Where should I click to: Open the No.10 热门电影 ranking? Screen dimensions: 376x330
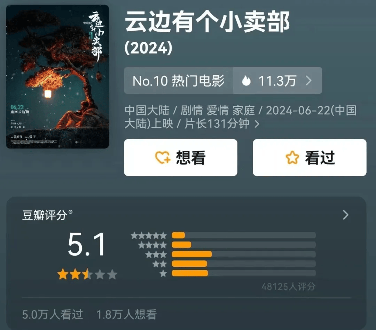178,80
